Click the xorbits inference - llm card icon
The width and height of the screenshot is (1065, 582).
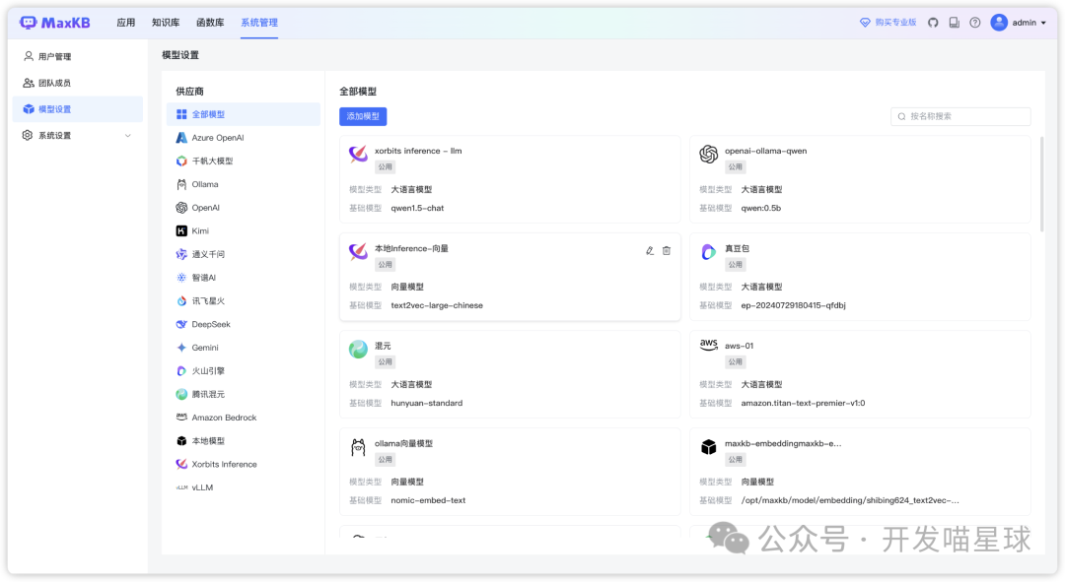click(358, 154)
